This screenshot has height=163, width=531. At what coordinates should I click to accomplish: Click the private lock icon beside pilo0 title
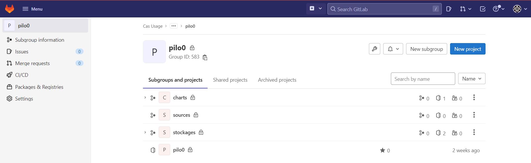click(192, 48)
